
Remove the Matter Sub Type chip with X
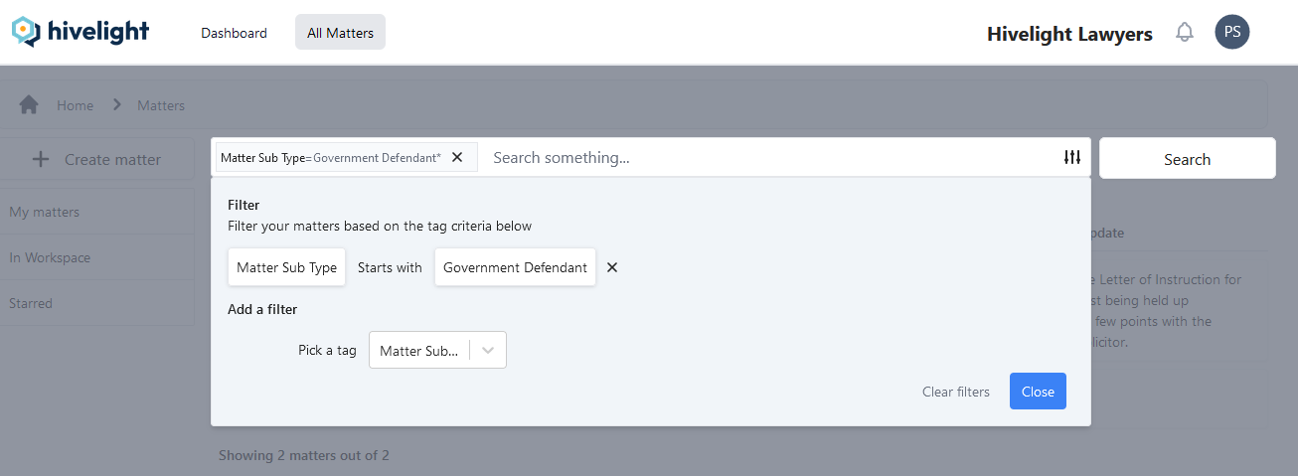[x=457, y=157]
